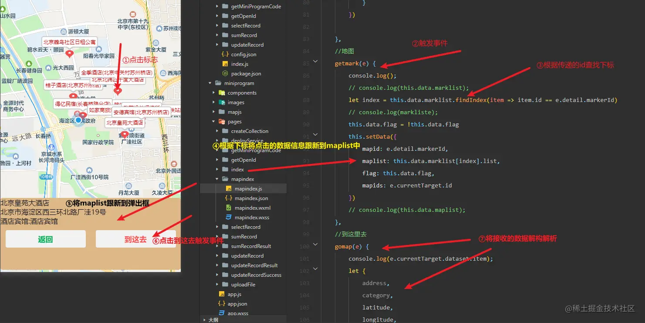Fold the getmark function at line 85
The height and width of the screenshot is (323, 645).
click(x=315, y=61)
